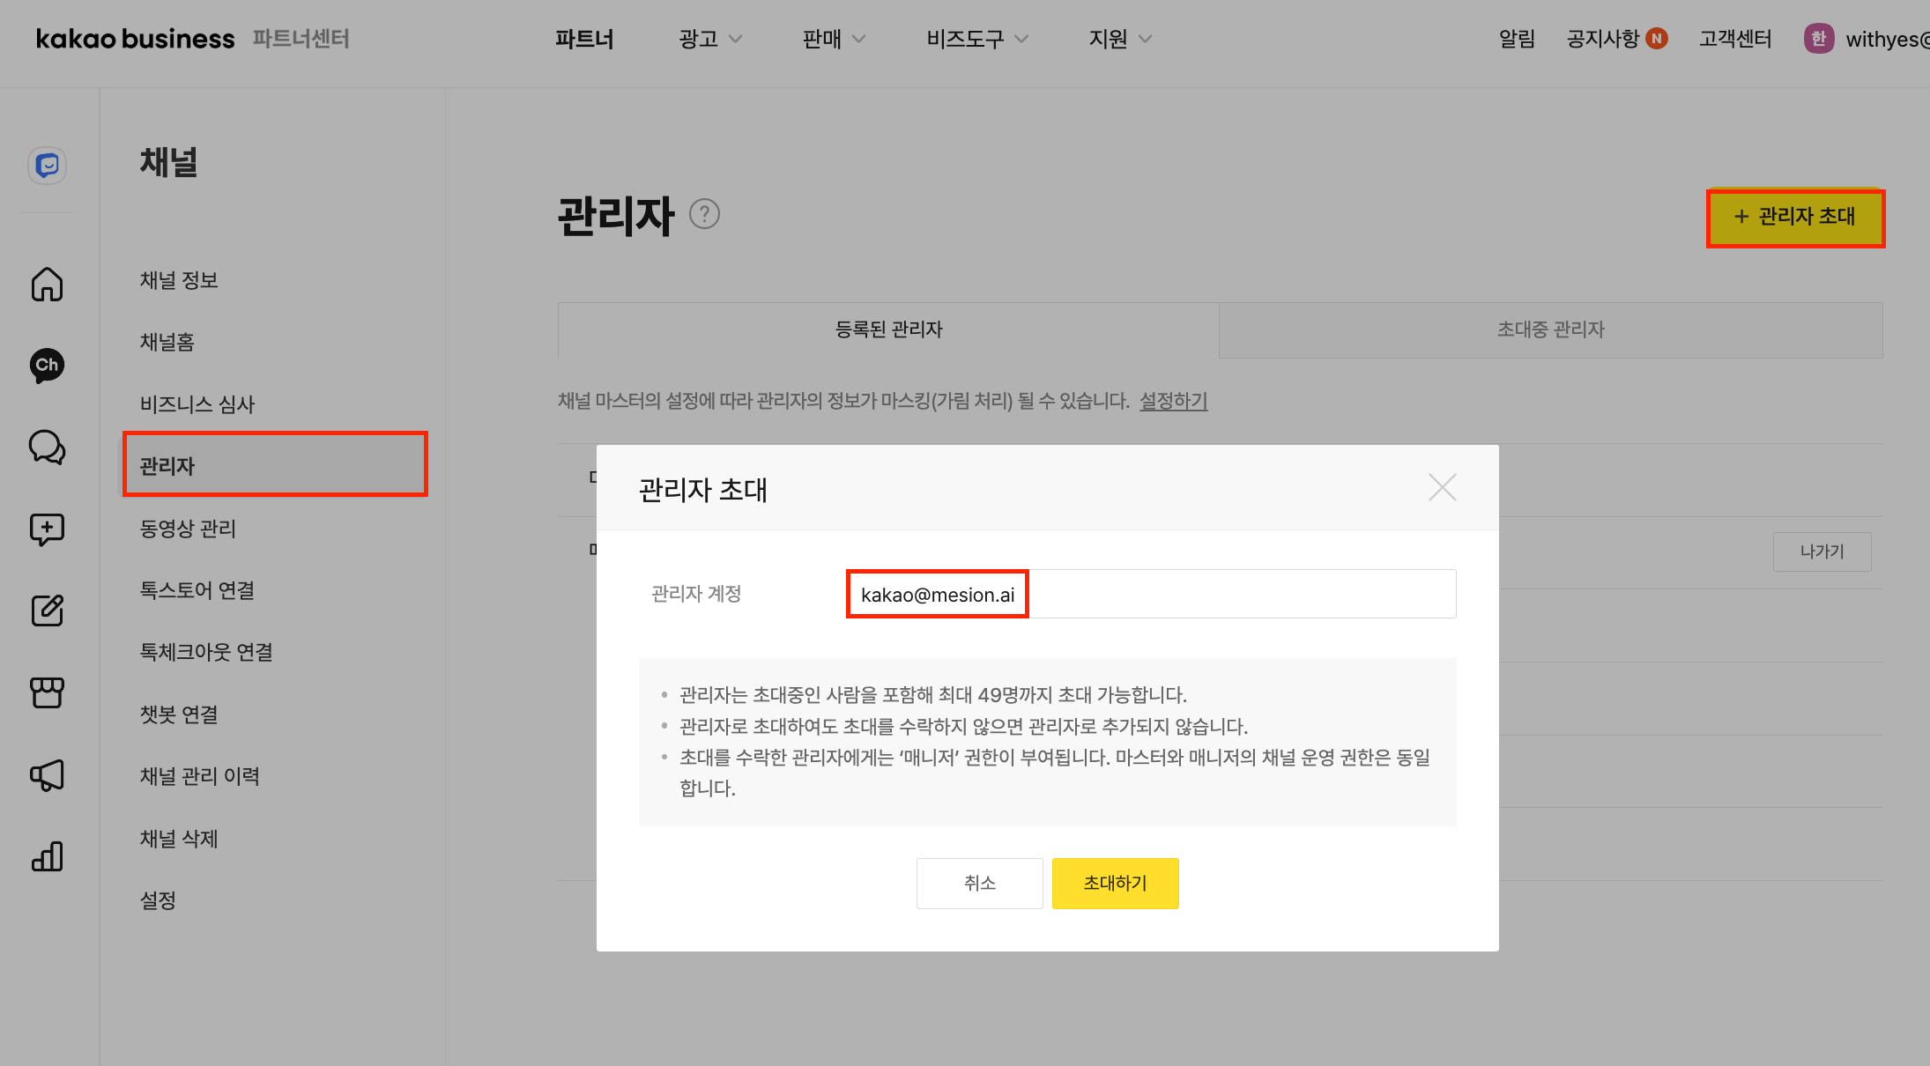Open the Ch channel icon in sidebar
Image resolution: width=1930 pixels, height=1066 pixels.
pos(48,365)
